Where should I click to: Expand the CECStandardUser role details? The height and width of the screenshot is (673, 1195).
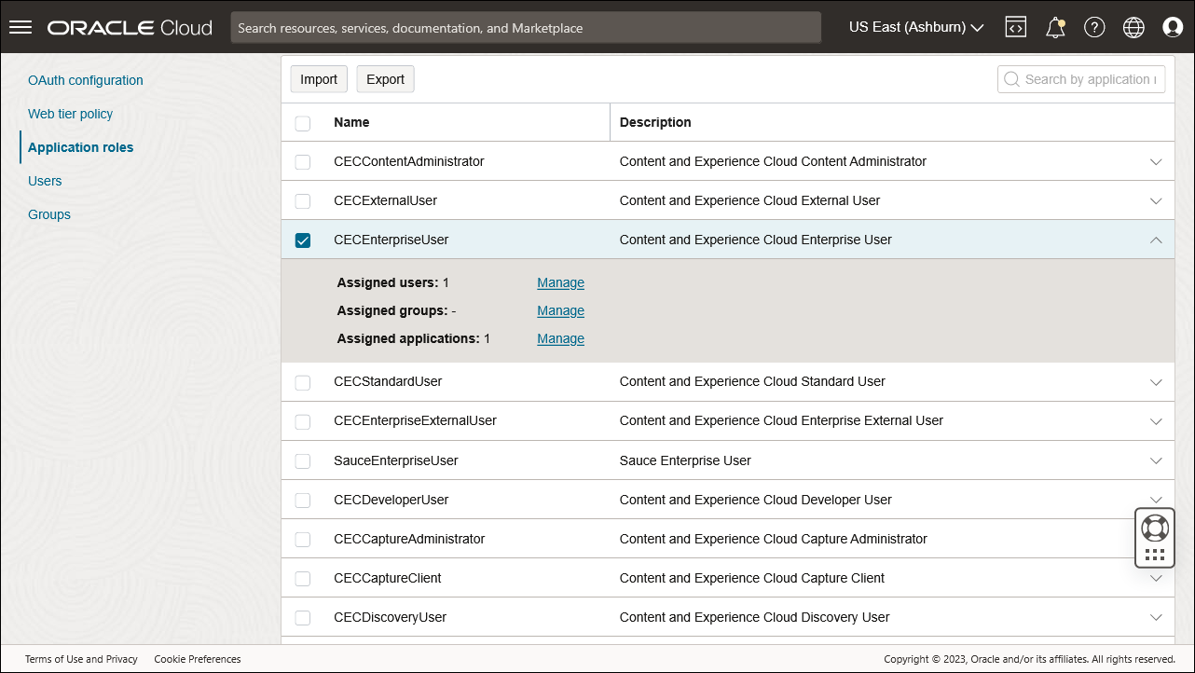pos(1156,381)
